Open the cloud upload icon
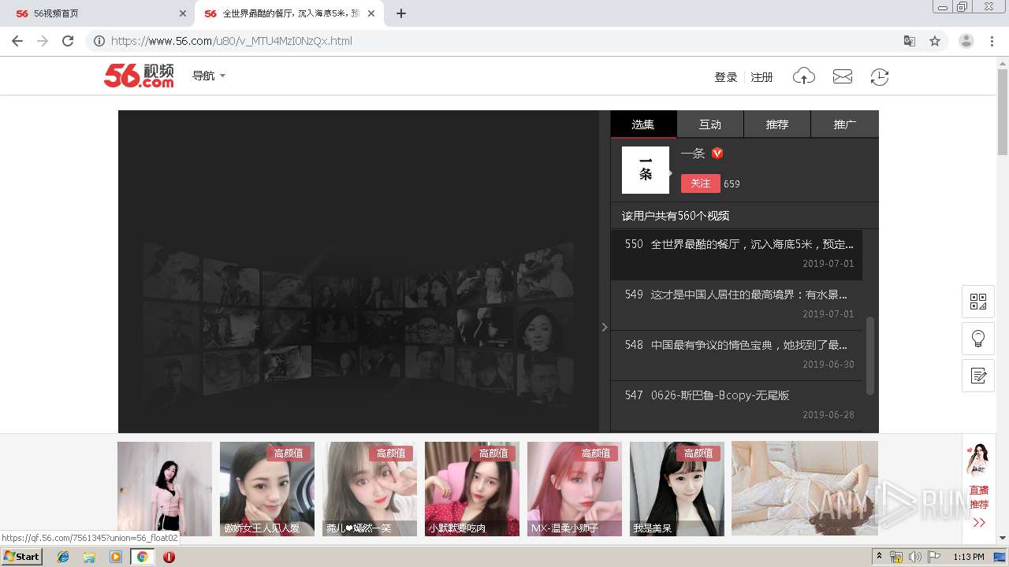Viewport: 1009px width, 567px height. pyautogui.click(x=804, y=76)
